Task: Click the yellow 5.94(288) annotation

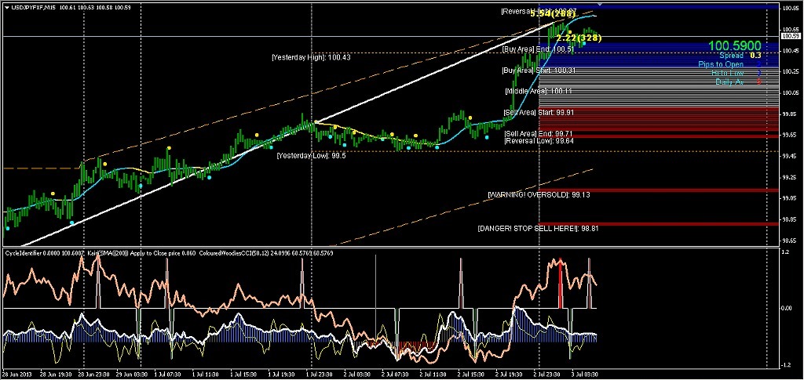Action: 553,14
